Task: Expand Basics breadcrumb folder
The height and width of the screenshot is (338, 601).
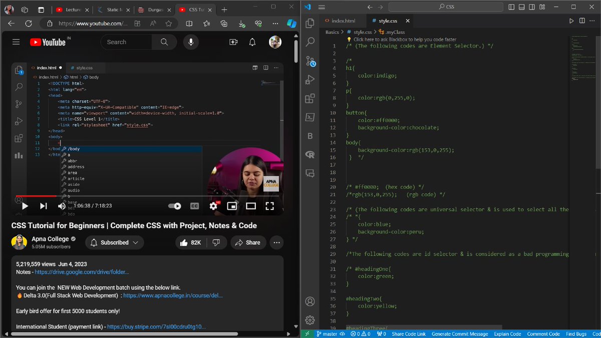Action: (x=332, y=32)
